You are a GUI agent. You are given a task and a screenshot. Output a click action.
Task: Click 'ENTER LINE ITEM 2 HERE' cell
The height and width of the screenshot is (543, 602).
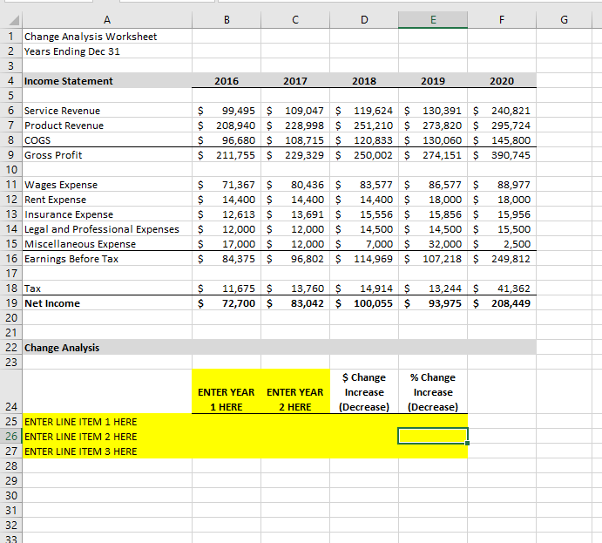tap(107, 437)
